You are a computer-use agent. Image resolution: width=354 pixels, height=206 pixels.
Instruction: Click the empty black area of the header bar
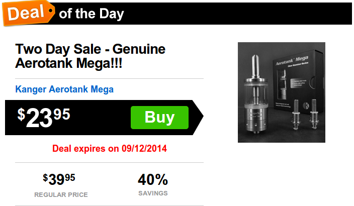[x=237, y=14]
